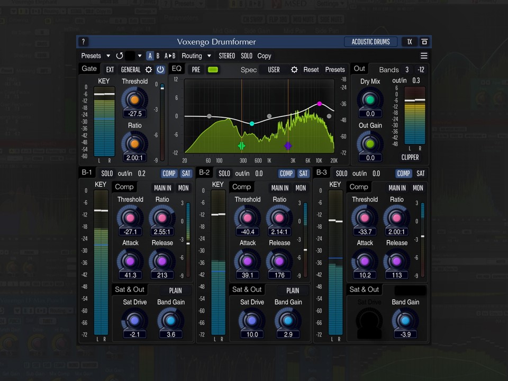Image resolution: width=508 pixels, height=381 pixels.
Task: Toggle B-2 COMP on or off
Action: coord(286,174)
